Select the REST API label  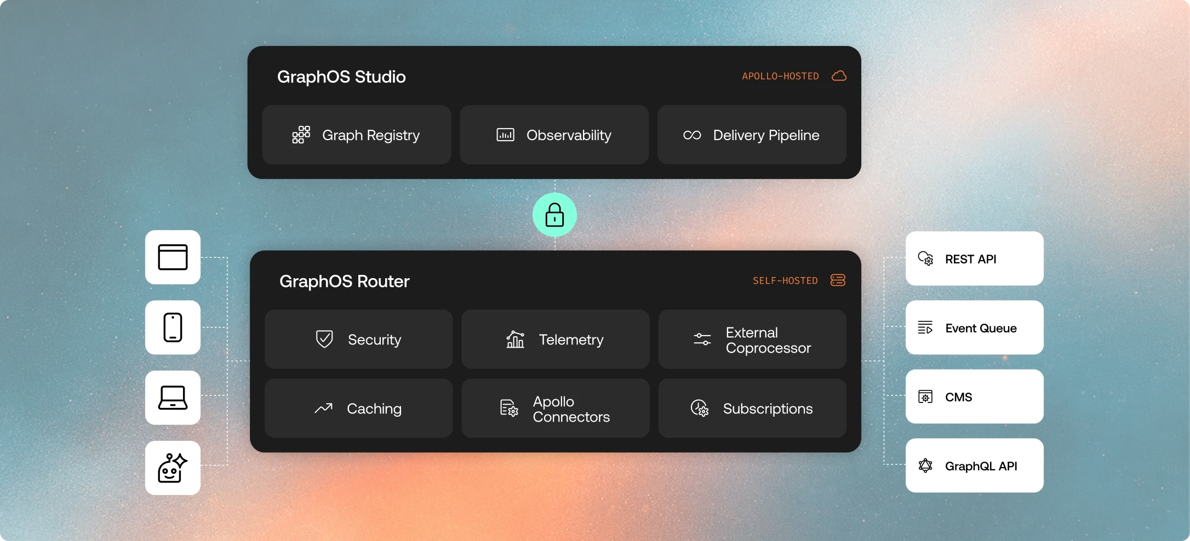[x=970, y=259]
